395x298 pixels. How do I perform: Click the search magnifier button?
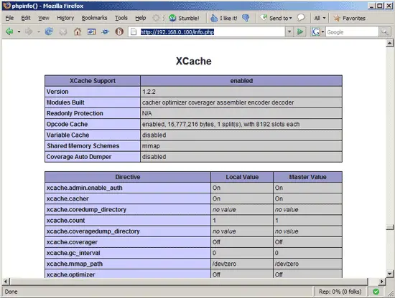[x=384, y=32]
